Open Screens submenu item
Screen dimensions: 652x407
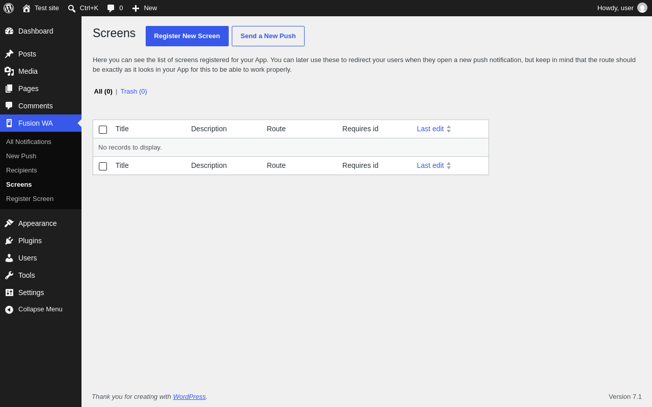click(x=41, y=185)
